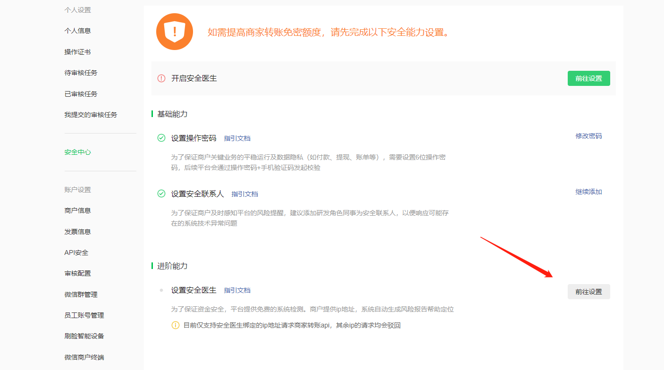
Task: Click green checkmark icon next to 设置安全联系人
Action: pos(161,193)
